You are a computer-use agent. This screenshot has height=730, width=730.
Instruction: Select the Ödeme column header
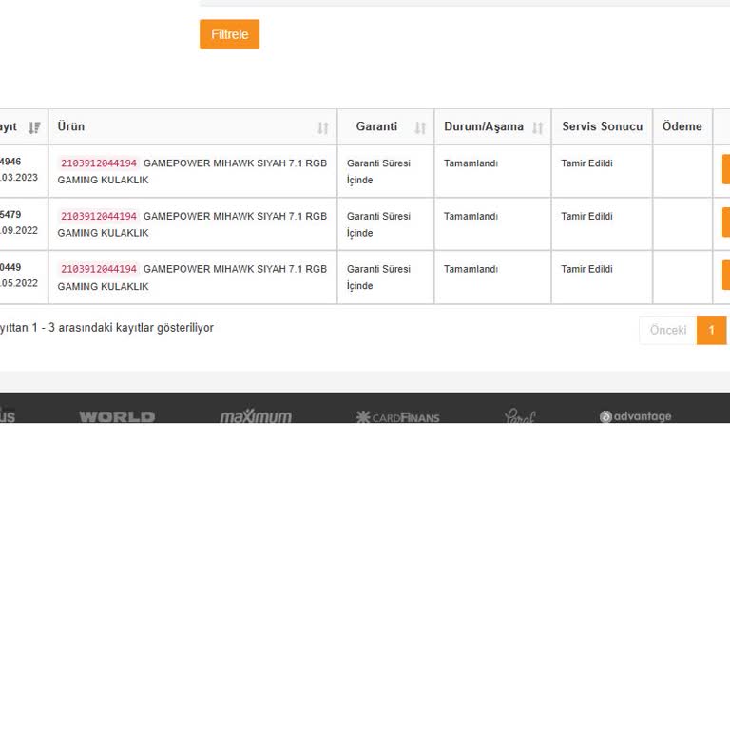click(x=682, y=126)
